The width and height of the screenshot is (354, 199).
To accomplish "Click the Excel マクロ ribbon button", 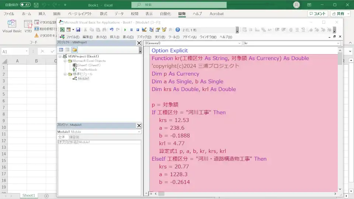I will coord(28,27).
